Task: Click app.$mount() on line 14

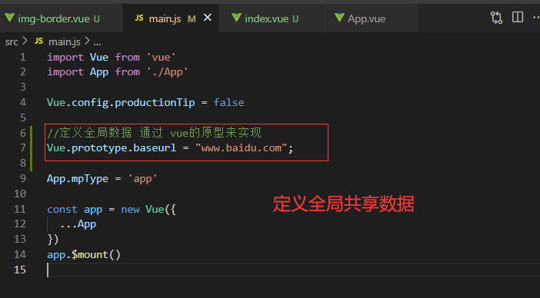Action: 84,255
